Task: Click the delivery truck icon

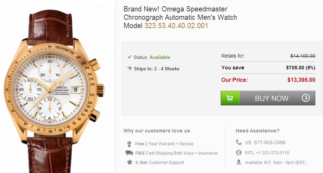Action: [129, 153]
